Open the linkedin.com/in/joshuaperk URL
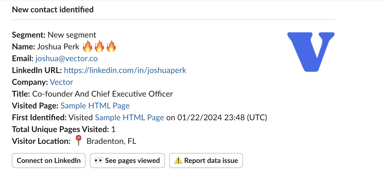This screenshot has width=383, height=175. point(125,70)
